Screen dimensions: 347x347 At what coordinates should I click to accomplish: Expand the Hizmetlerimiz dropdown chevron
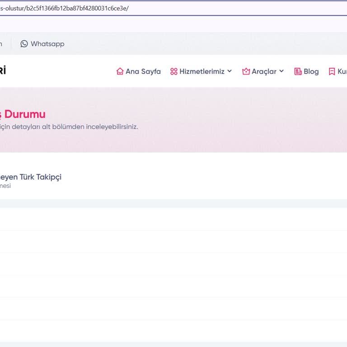(230, 71)
